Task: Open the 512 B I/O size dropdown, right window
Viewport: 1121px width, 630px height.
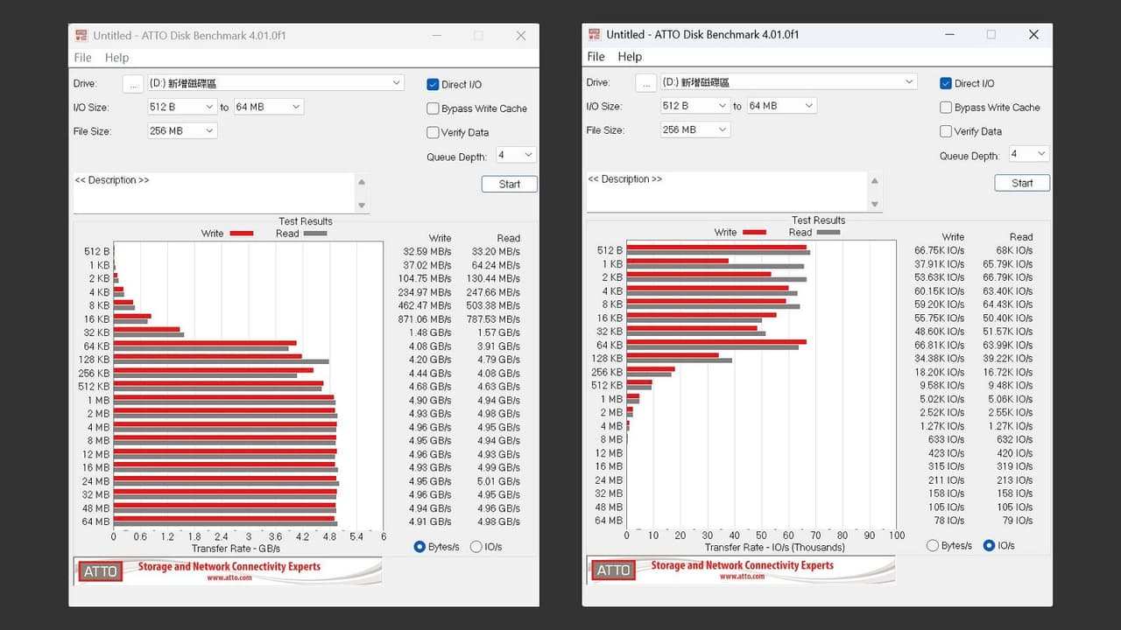Action: pos(695,106)
